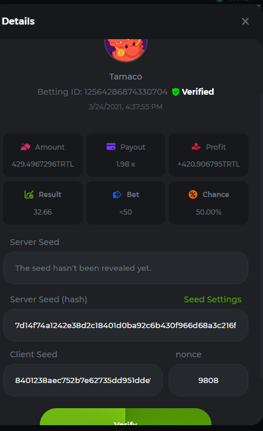Click the Payout 1.98 x card

125,155
